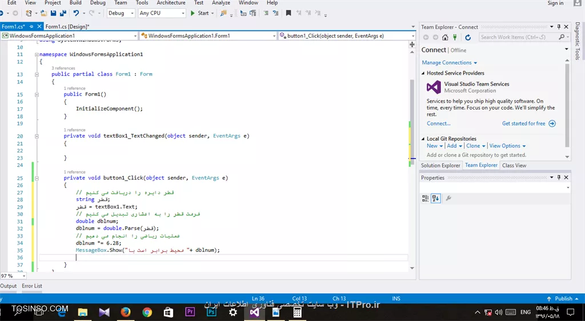Viewport: 585px width, 321px height.
Task: Collapse the button1_Click method outline
Action: tap(37, 178)
